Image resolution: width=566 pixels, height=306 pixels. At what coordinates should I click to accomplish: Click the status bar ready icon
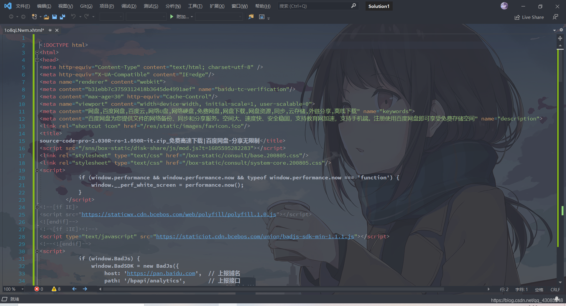(x=4, y=299)
